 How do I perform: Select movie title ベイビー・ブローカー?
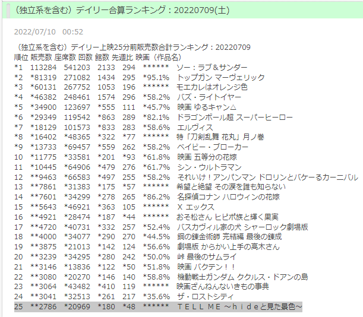[213, 147]
